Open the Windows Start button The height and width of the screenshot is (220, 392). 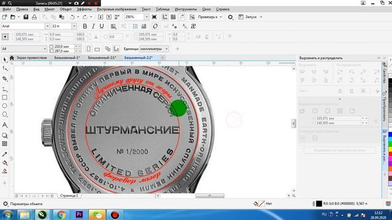pos(8,215)
